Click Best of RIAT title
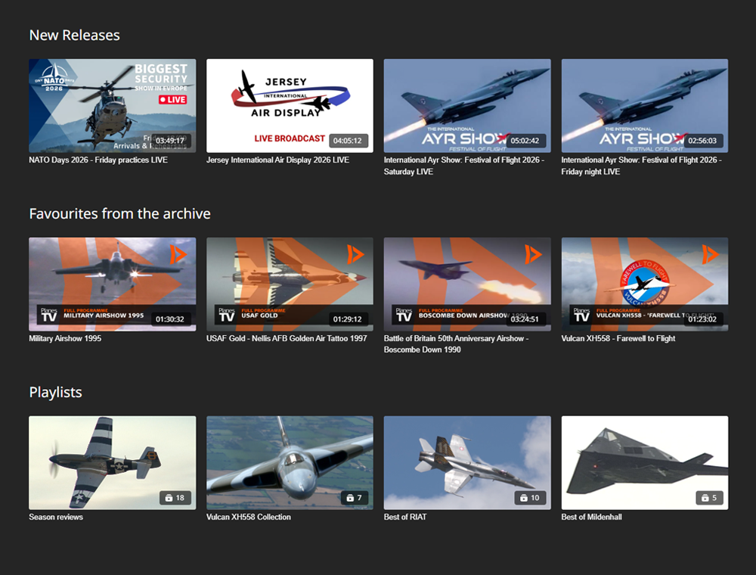Viewport: 756px width, 575px height. click(405, 517)
